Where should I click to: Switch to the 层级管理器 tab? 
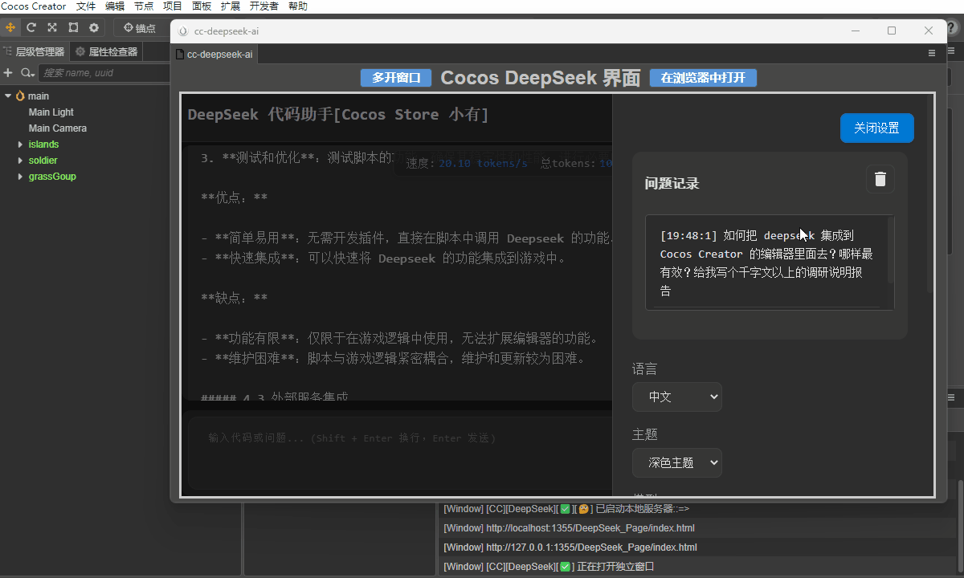(35, 52)
